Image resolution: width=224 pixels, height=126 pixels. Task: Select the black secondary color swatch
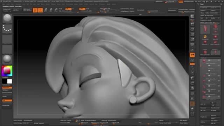coord(5,81)
